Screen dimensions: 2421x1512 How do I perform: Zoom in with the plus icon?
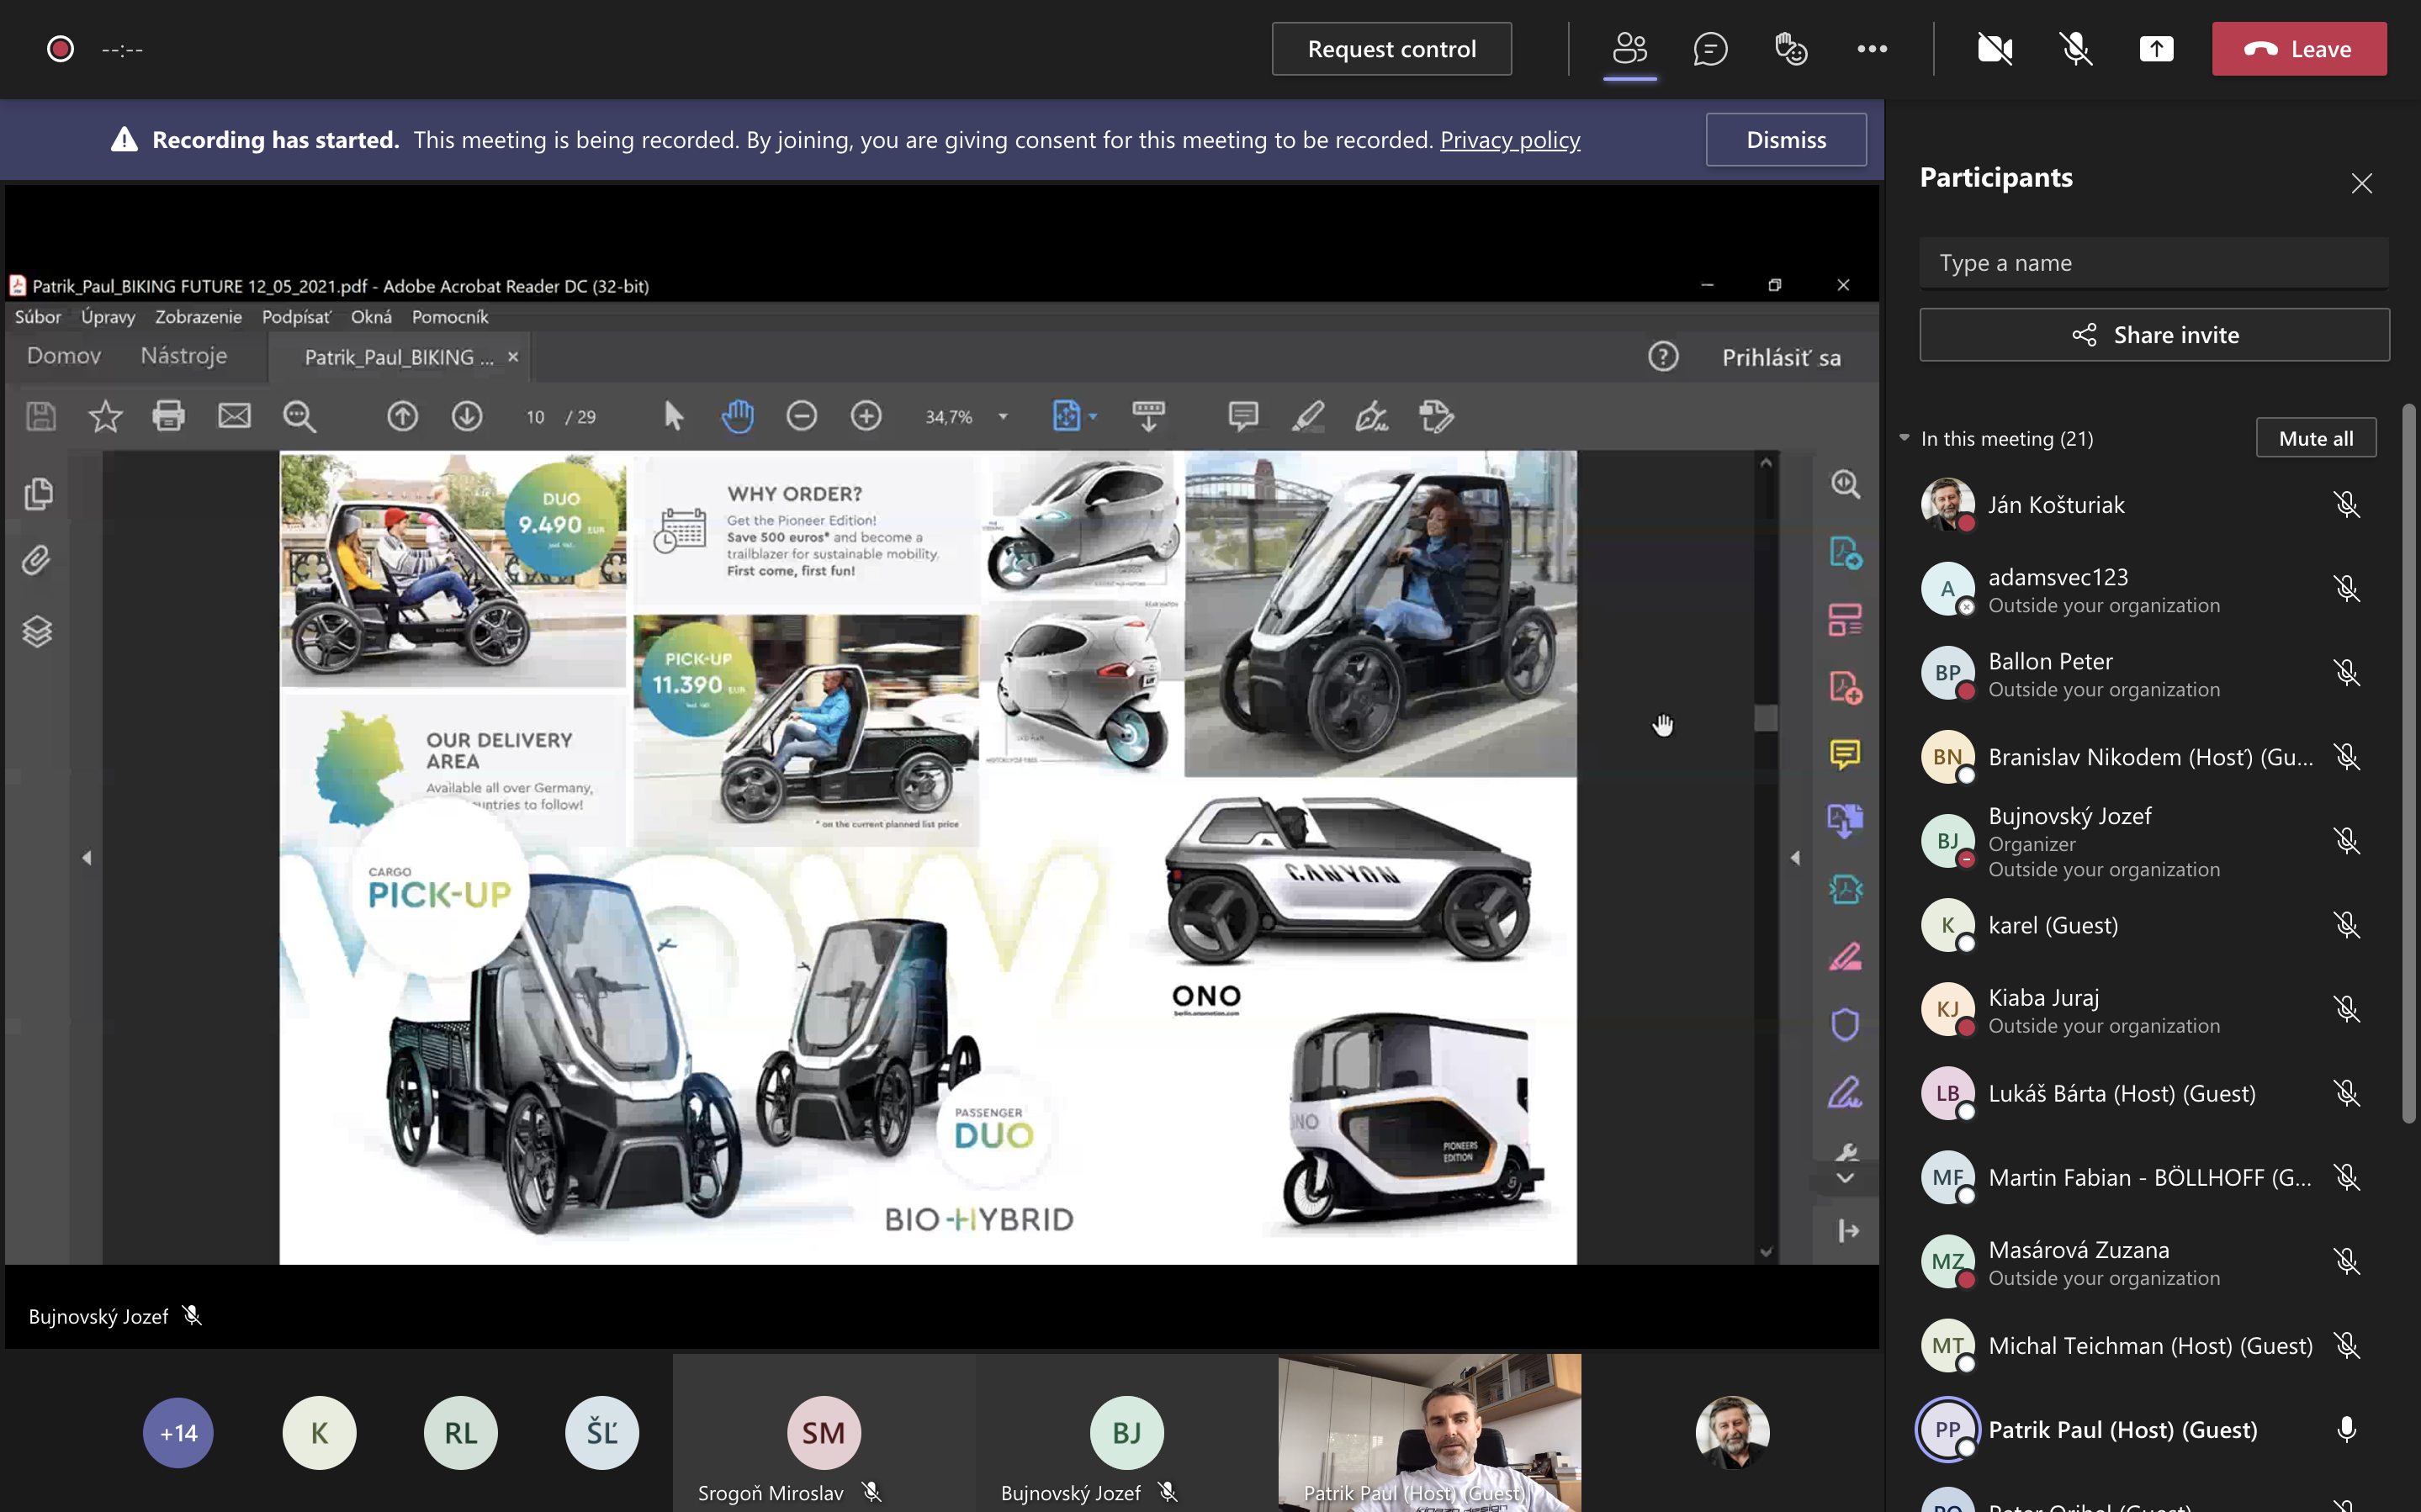[866, 416]
